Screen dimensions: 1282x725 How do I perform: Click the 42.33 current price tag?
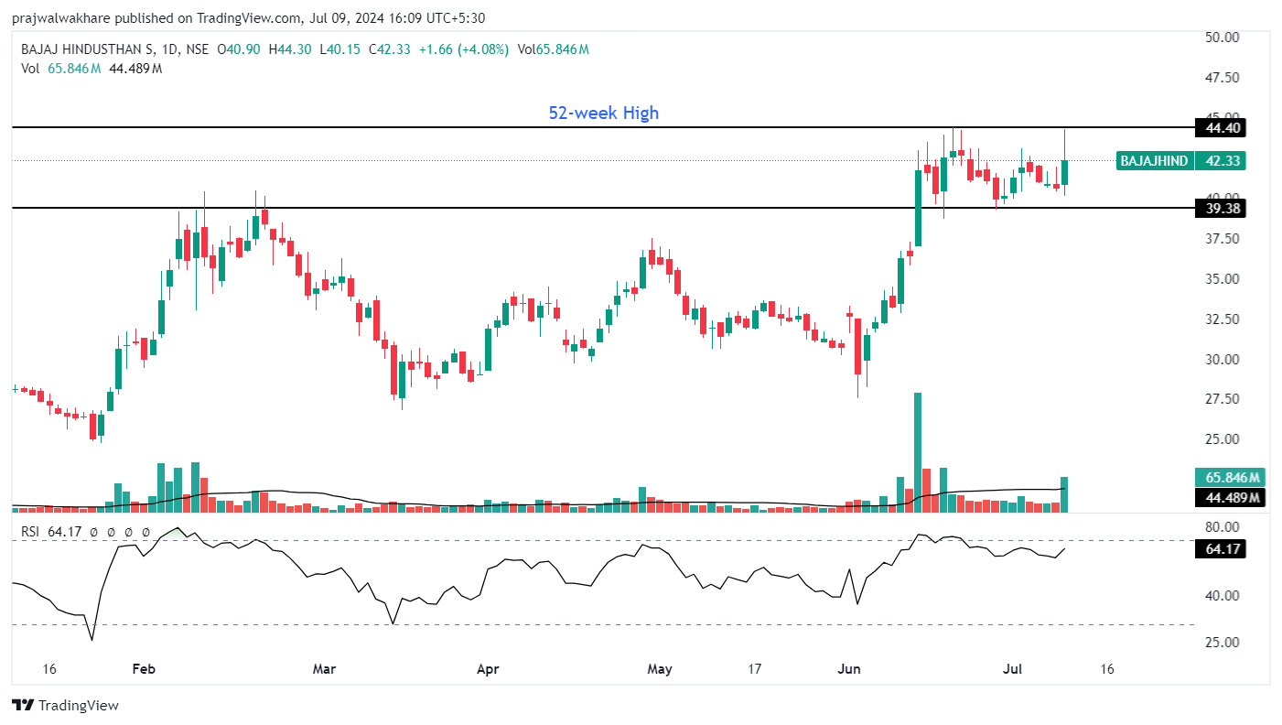pyautogui.click(x=1222, y=161)
